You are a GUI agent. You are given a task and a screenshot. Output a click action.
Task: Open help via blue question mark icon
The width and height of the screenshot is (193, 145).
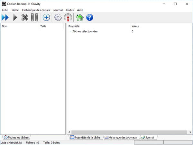click(90, 17)
